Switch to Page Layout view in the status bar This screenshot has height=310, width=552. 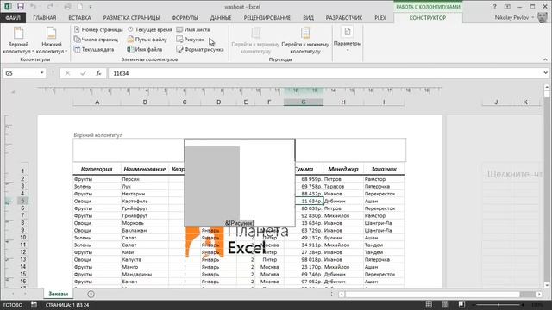click(x=445, y=305)
